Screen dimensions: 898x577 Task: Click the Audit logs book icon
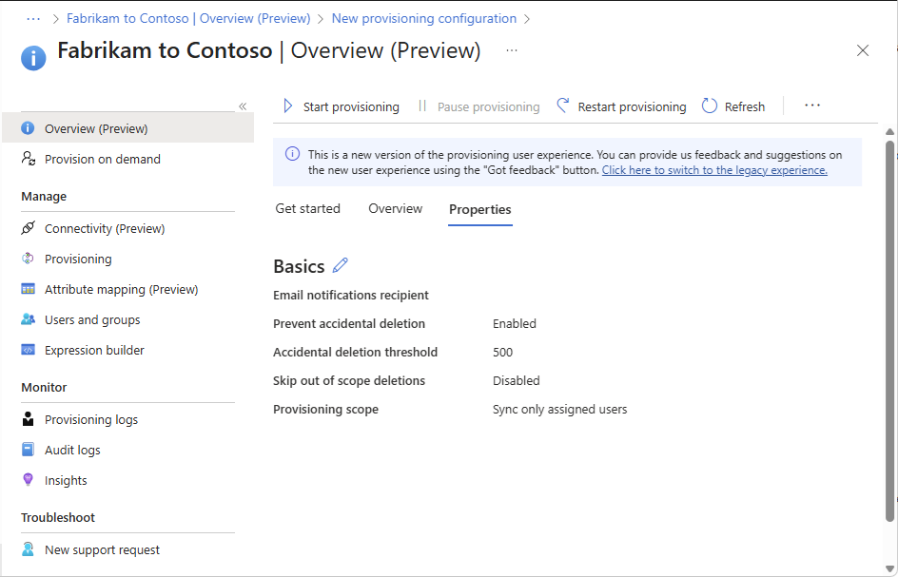click(28, 450)
